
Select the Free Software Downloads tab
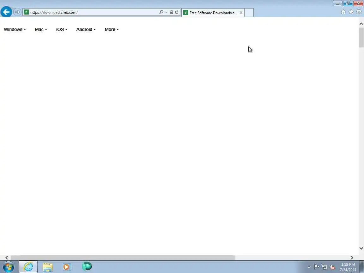[213, 13]
